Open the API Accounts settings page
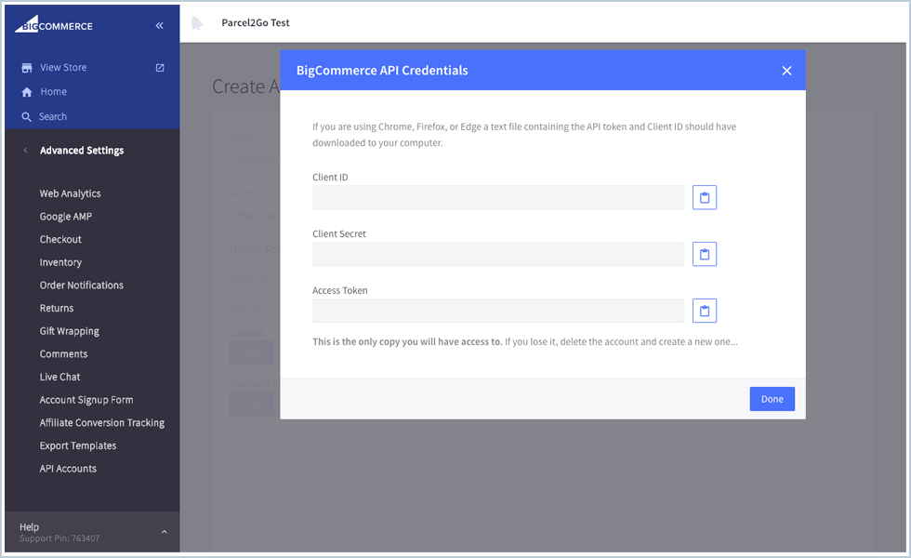This screenshot has width=911, height=558. pos(68,468)
